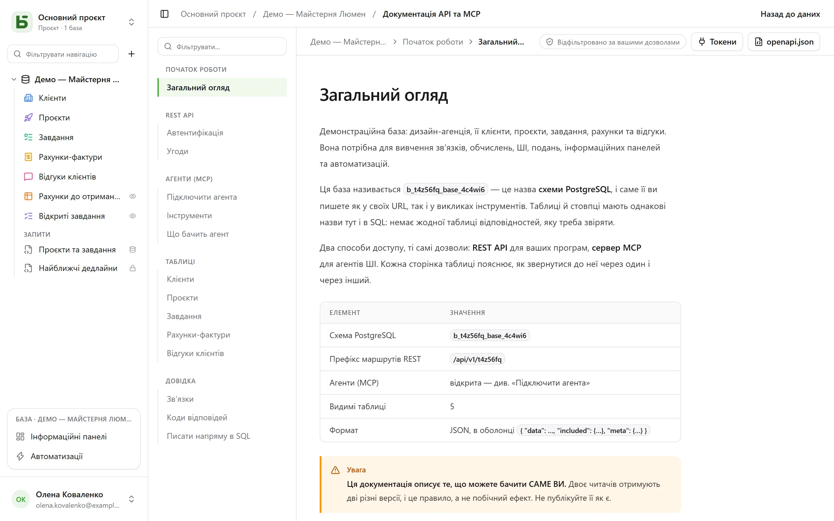
Task: Select Загальний огляд docs item
Action: coord(222,87)
